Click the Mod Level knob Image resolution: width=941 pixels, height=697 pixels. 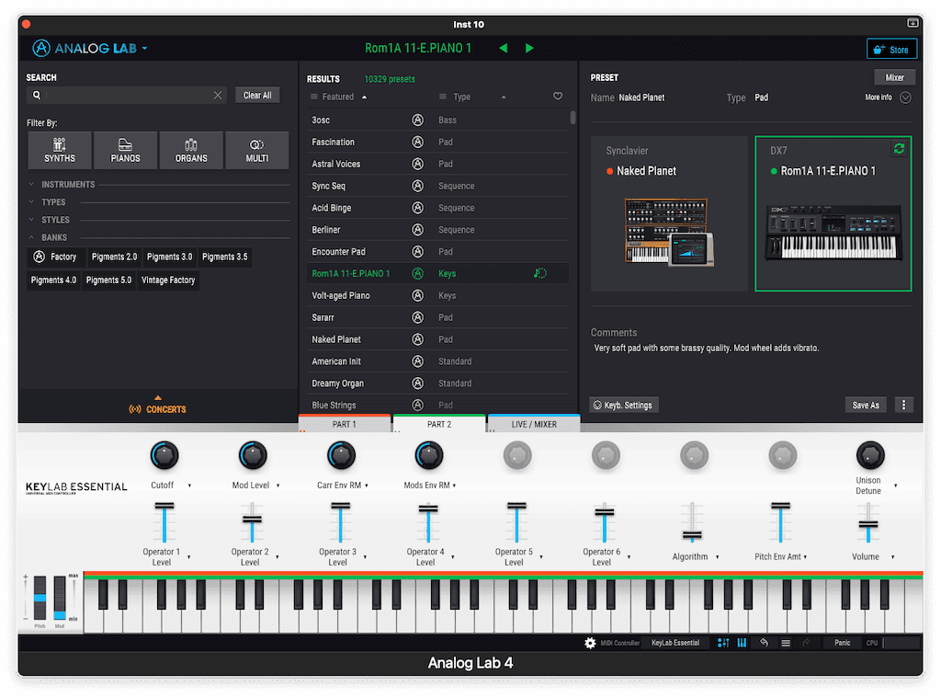coord(253,456)
